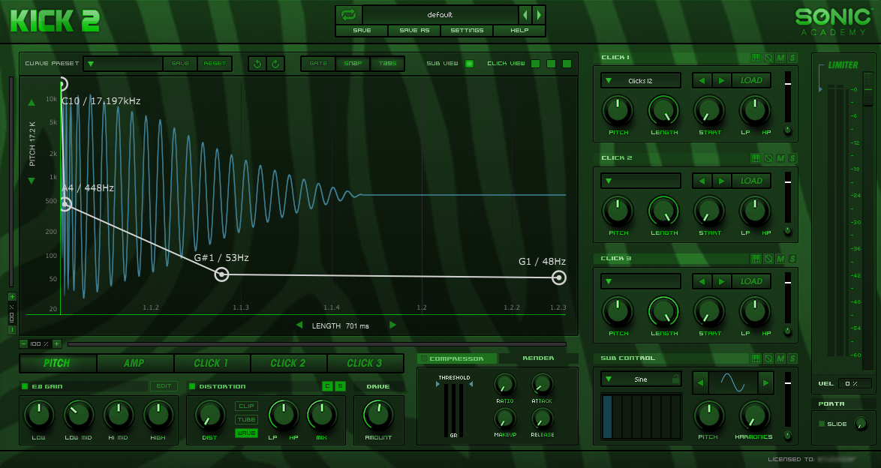Switch to the Click 2 tab
Screen dimensions: 881x468
click(x=287, y=363)
